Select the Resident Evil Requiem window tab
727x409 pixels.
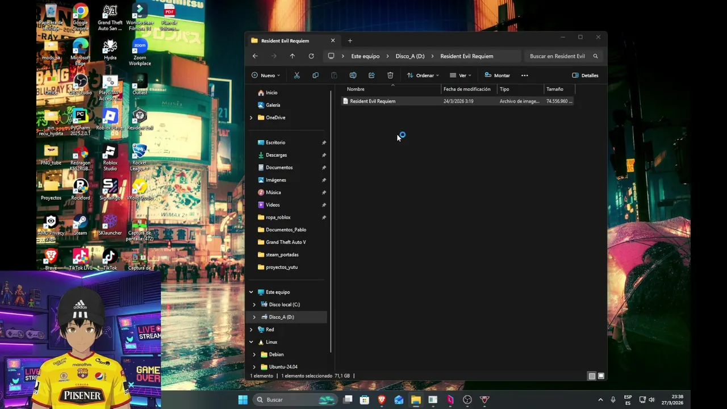(294, 41)
